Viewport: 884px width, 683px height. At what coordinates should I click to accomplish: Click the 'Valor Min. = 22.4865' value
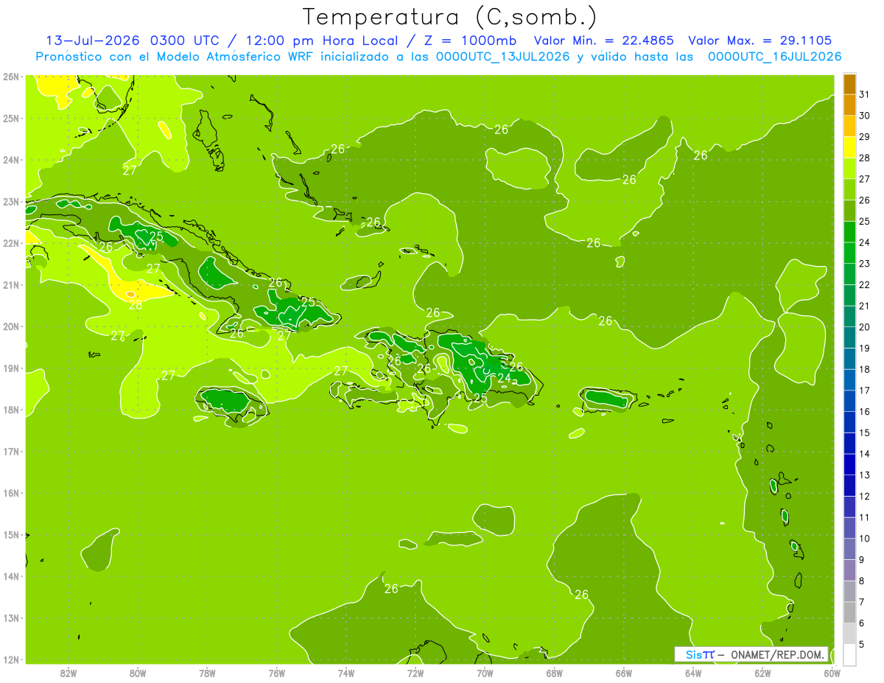point(604,41)
